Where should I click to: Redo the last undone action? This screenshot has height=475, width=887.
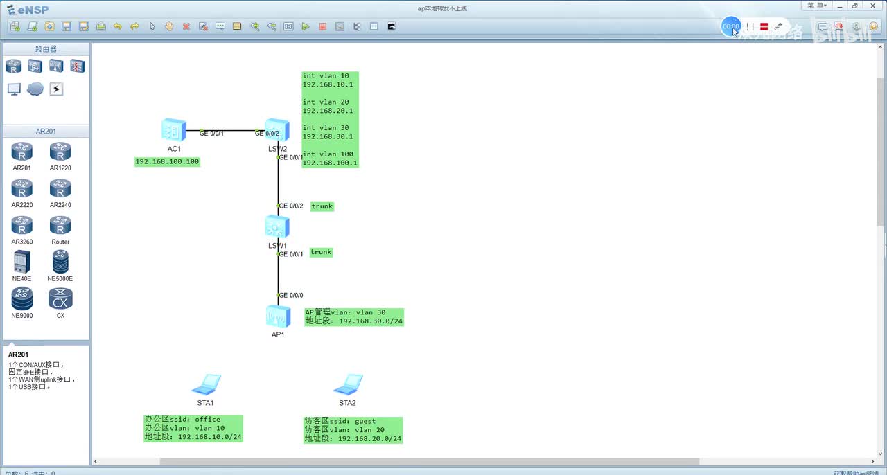click(135, 26)
